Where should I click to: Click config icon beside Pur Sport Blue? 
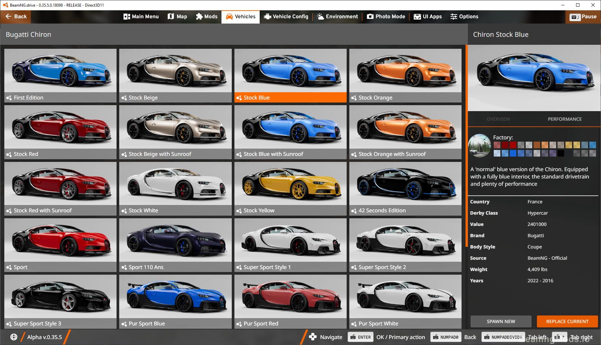[124, 324]
